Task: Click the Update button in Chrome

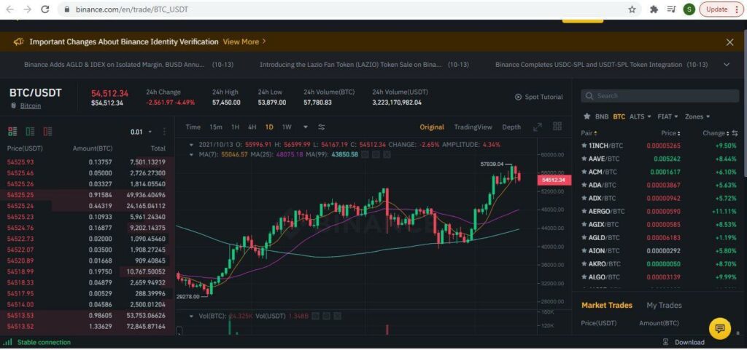Action: (x=721, y=9)
